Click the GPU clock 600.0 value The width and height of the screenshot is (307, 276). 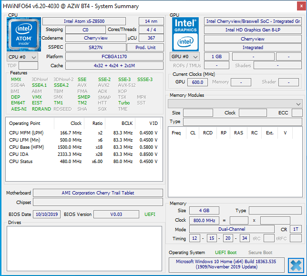[197, 82]
